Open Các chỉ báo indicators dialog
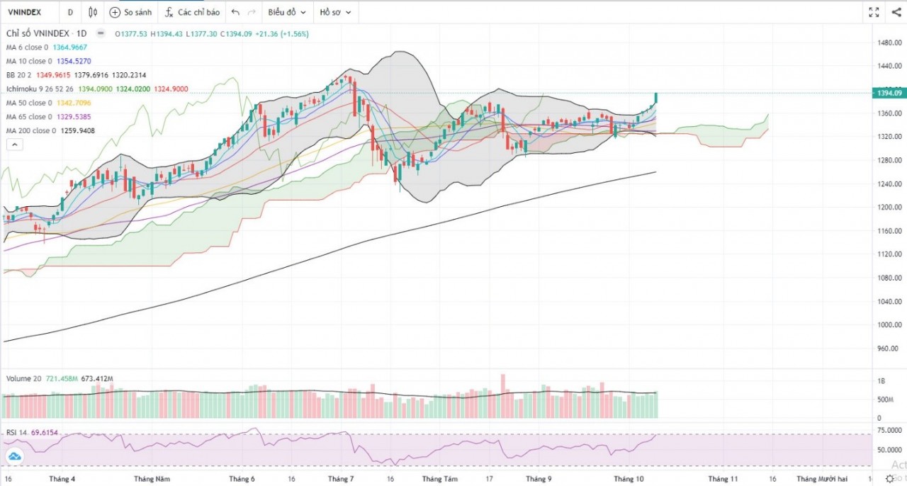 tap(192, 12)
